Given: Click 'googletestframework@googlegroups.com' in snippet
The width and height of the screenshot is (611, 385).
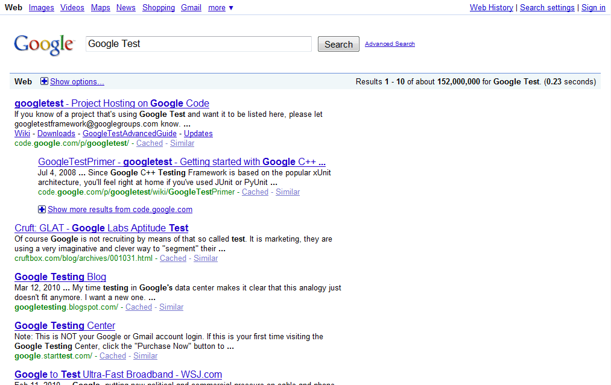Looking at the screenshot, I should point(86,124).
